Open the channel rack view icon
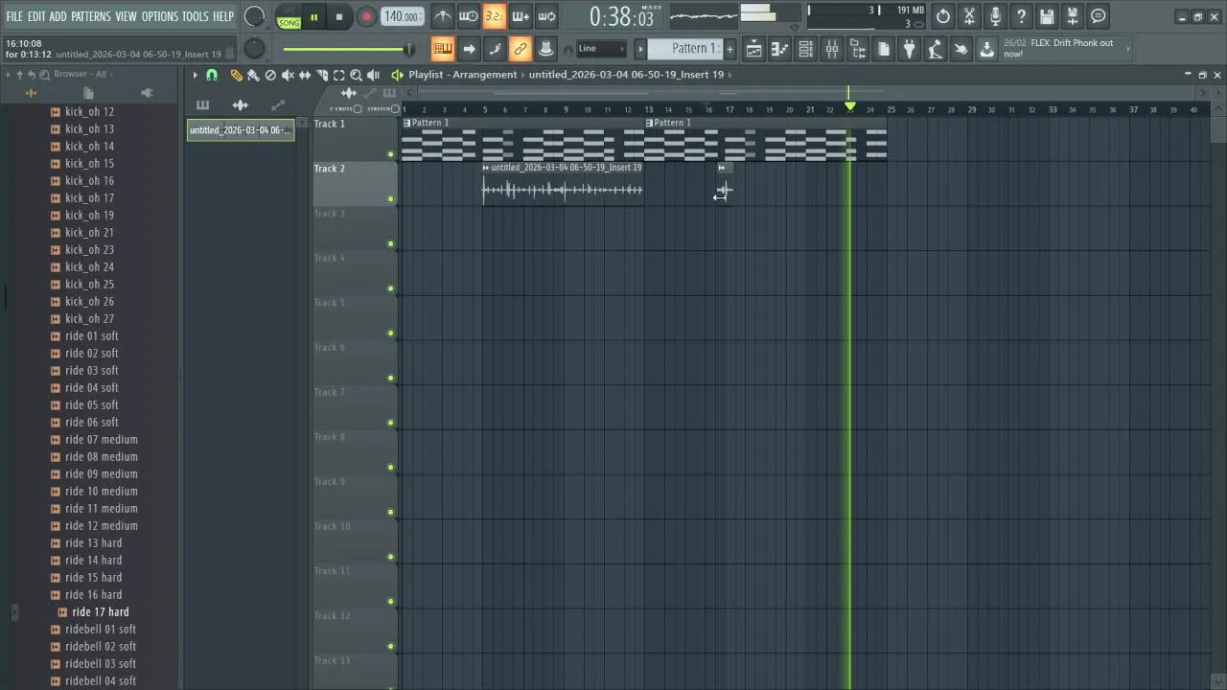The width and height of the screenshot is (1227, 690). click(806, 49)
